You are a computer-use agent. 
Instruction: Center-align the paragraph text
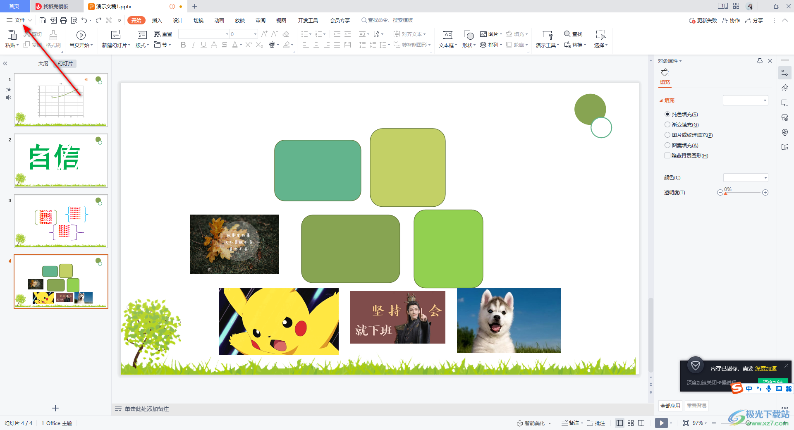[x=316, y=45]
